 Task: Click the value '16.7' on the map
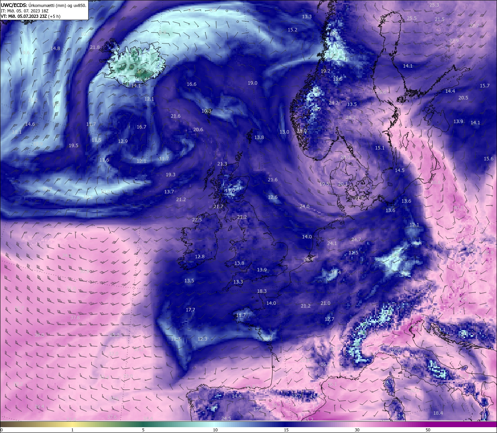click(x=141, y=127)
